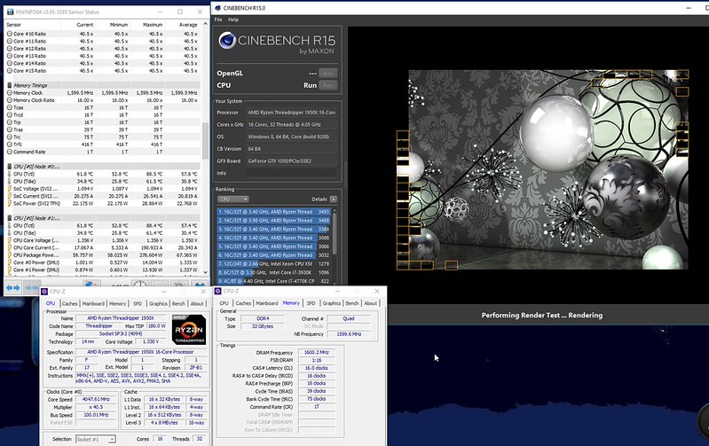Click the Core #10 Ratio sensor icon
This screenshot has height=446, width=709.
coord(8,34)
